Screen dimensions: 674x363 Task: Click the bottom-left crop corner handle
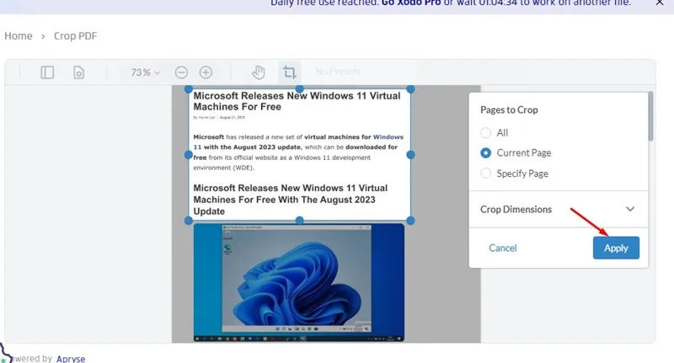pos(188,221)
